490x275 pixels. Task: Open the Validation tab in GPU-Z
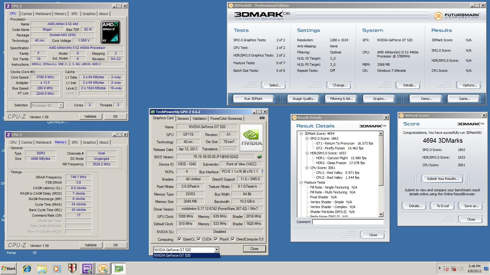point(200,119)
